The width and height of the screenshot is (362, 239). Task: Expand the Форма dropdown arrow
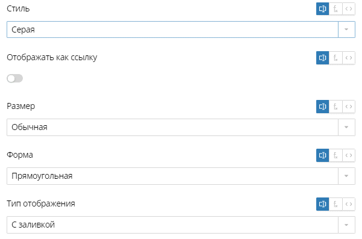click(346, 176)
